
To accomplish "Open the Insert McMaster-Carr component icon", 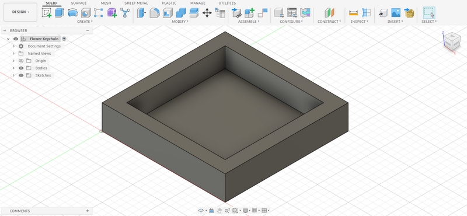I will pyautogui.click(x=409, y=13).
